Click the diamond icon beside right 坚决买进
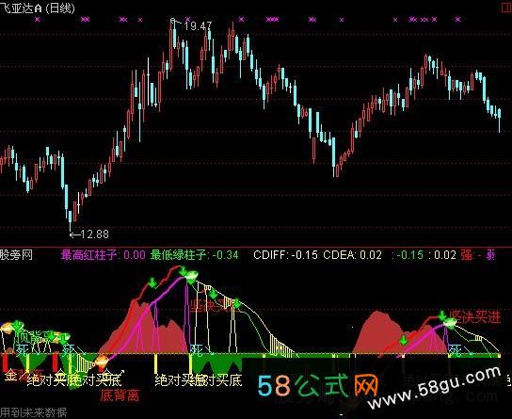The height and width of the screenshot is (419, 512). [450, 323]
